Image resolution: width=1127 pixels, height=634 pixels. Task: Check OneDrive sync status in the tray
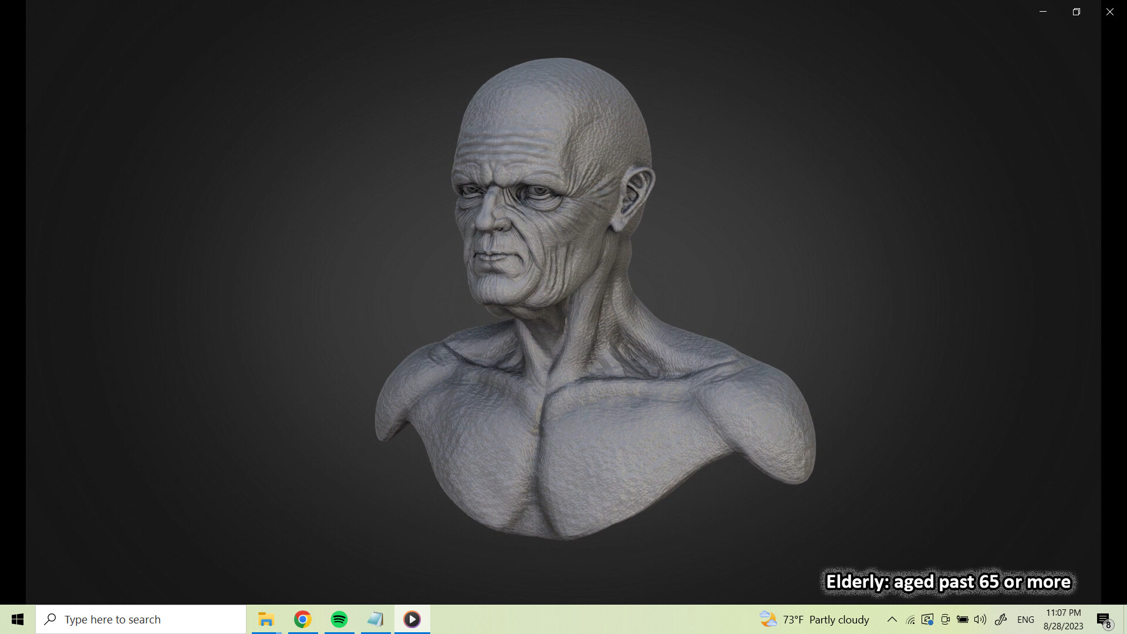927,619
